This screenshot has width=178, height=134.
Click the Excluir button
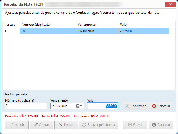coord(66,125)
